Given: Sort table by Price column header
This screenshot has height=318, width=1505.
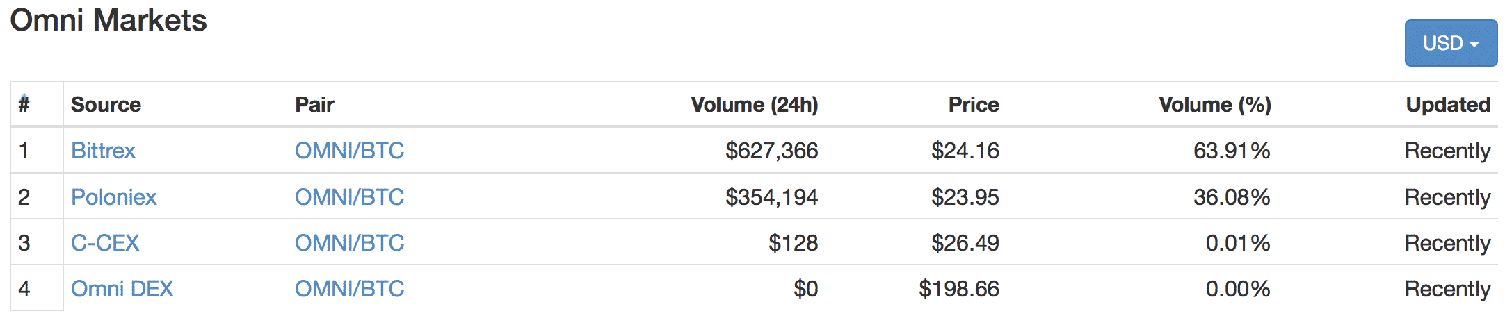Looking at the screenshot, I should click(x=974, y=105).
